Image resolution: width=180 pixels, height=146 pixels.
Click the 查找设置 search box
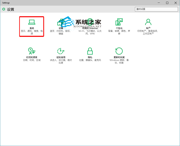[157, 9]
